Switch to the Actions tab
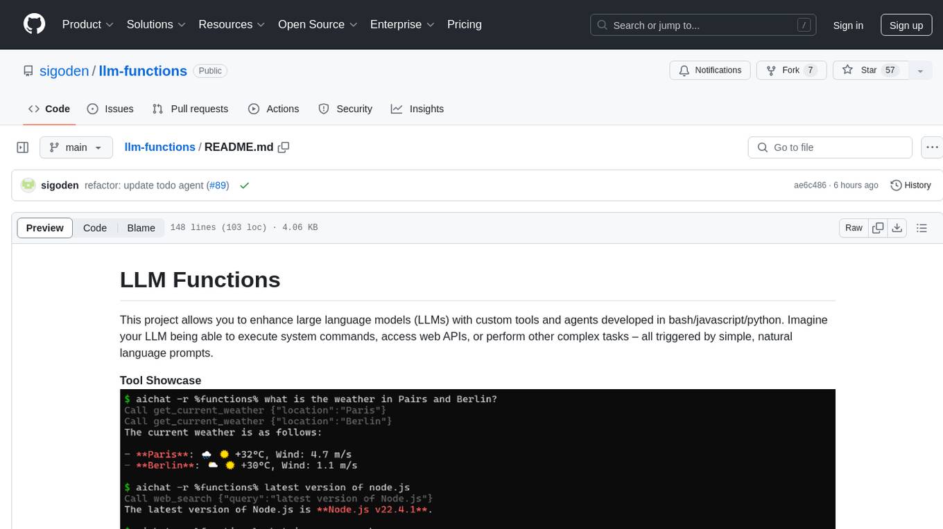The image size is (943, 529). coord(273,109)
